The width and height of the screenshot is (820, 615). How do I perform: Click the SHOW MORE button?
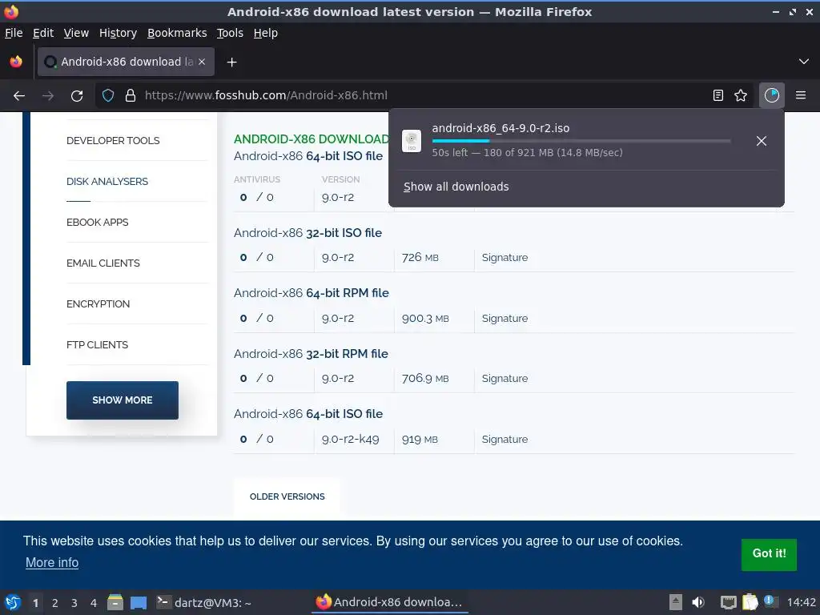[123, 400]
